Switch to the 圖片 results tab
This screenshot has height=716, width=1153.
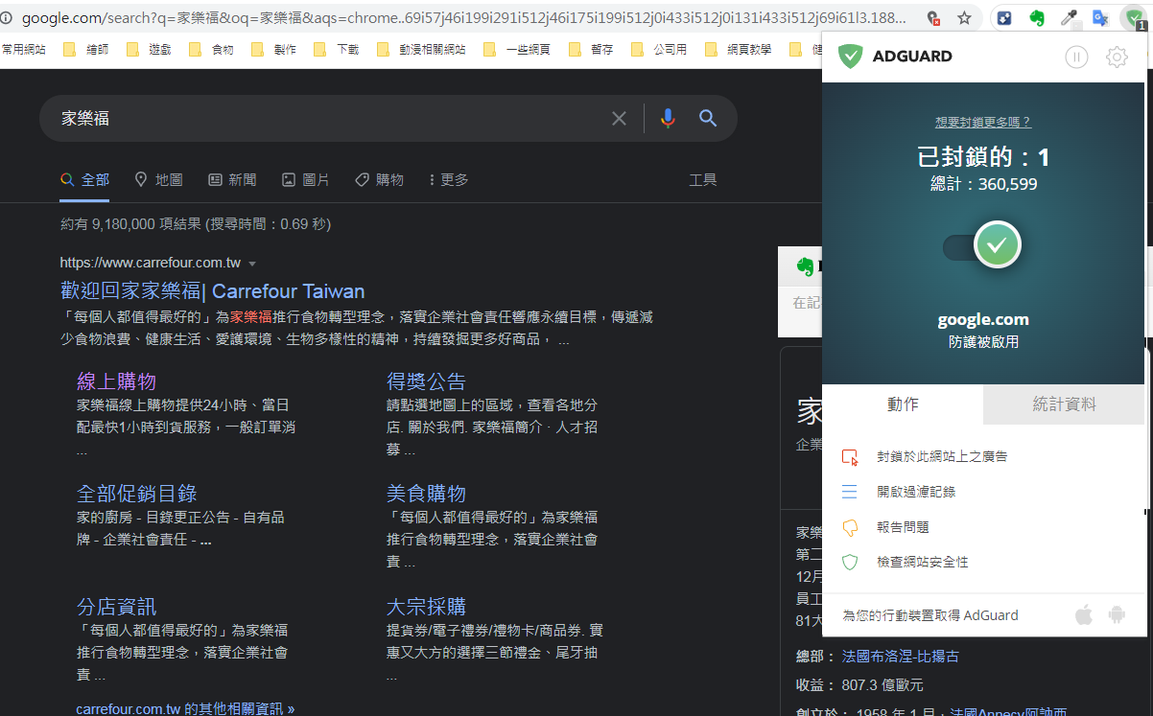(305, 179)
